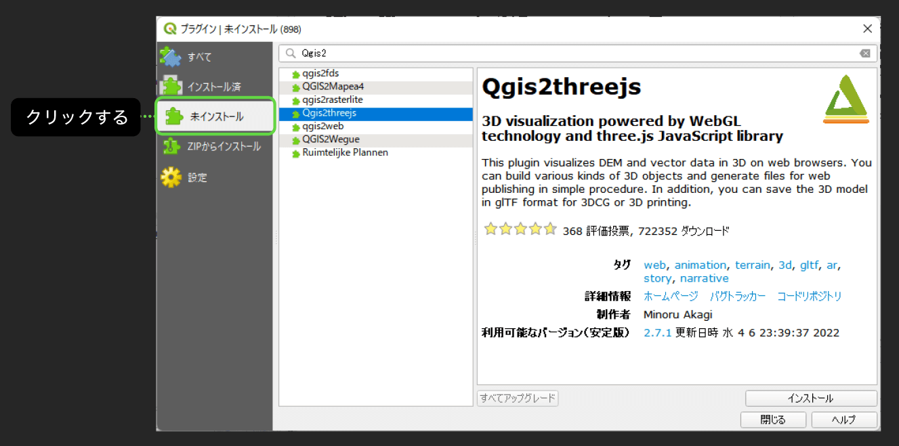Select the QGIS2Wegue plugin entry
The width and height of the screenshot is (899, 446).
point(376,139)
